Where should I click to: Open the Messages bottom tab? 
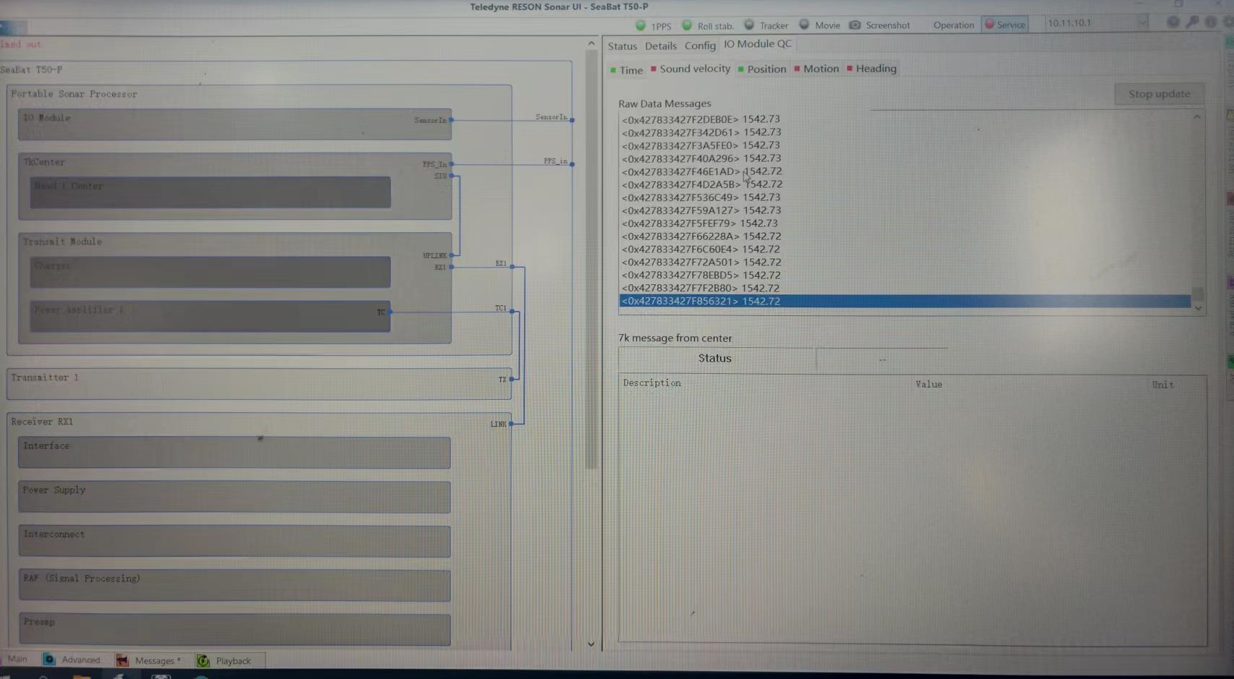tap(149, 660)
